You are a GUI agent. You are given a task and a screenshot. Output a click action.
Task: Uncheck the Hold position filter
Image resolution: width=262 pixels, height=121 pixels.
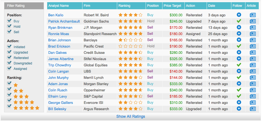[9, 26]
